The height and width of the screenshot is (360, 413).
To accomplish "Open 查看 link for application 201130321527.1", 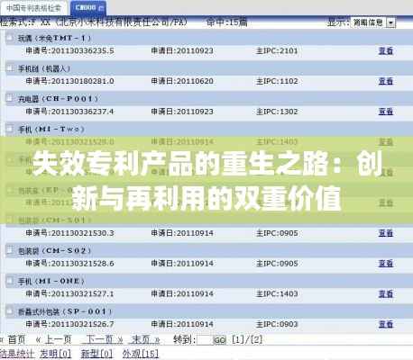I will pyautogui.click(x=386, y=293).
